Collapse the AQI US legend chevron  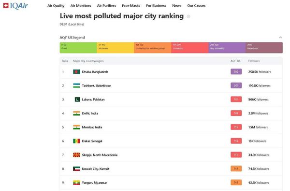pos(280,38)
